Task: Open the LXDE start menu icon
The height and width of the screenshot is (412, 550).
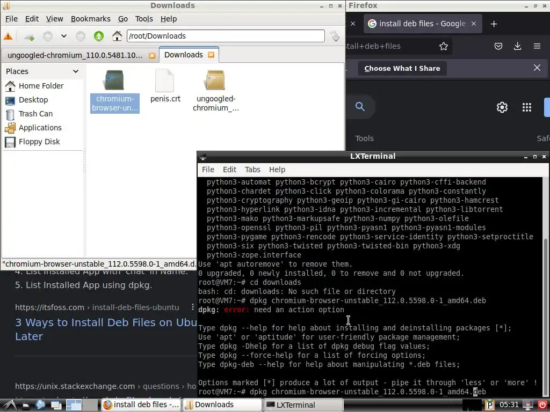Action: (x=9, y=405)
